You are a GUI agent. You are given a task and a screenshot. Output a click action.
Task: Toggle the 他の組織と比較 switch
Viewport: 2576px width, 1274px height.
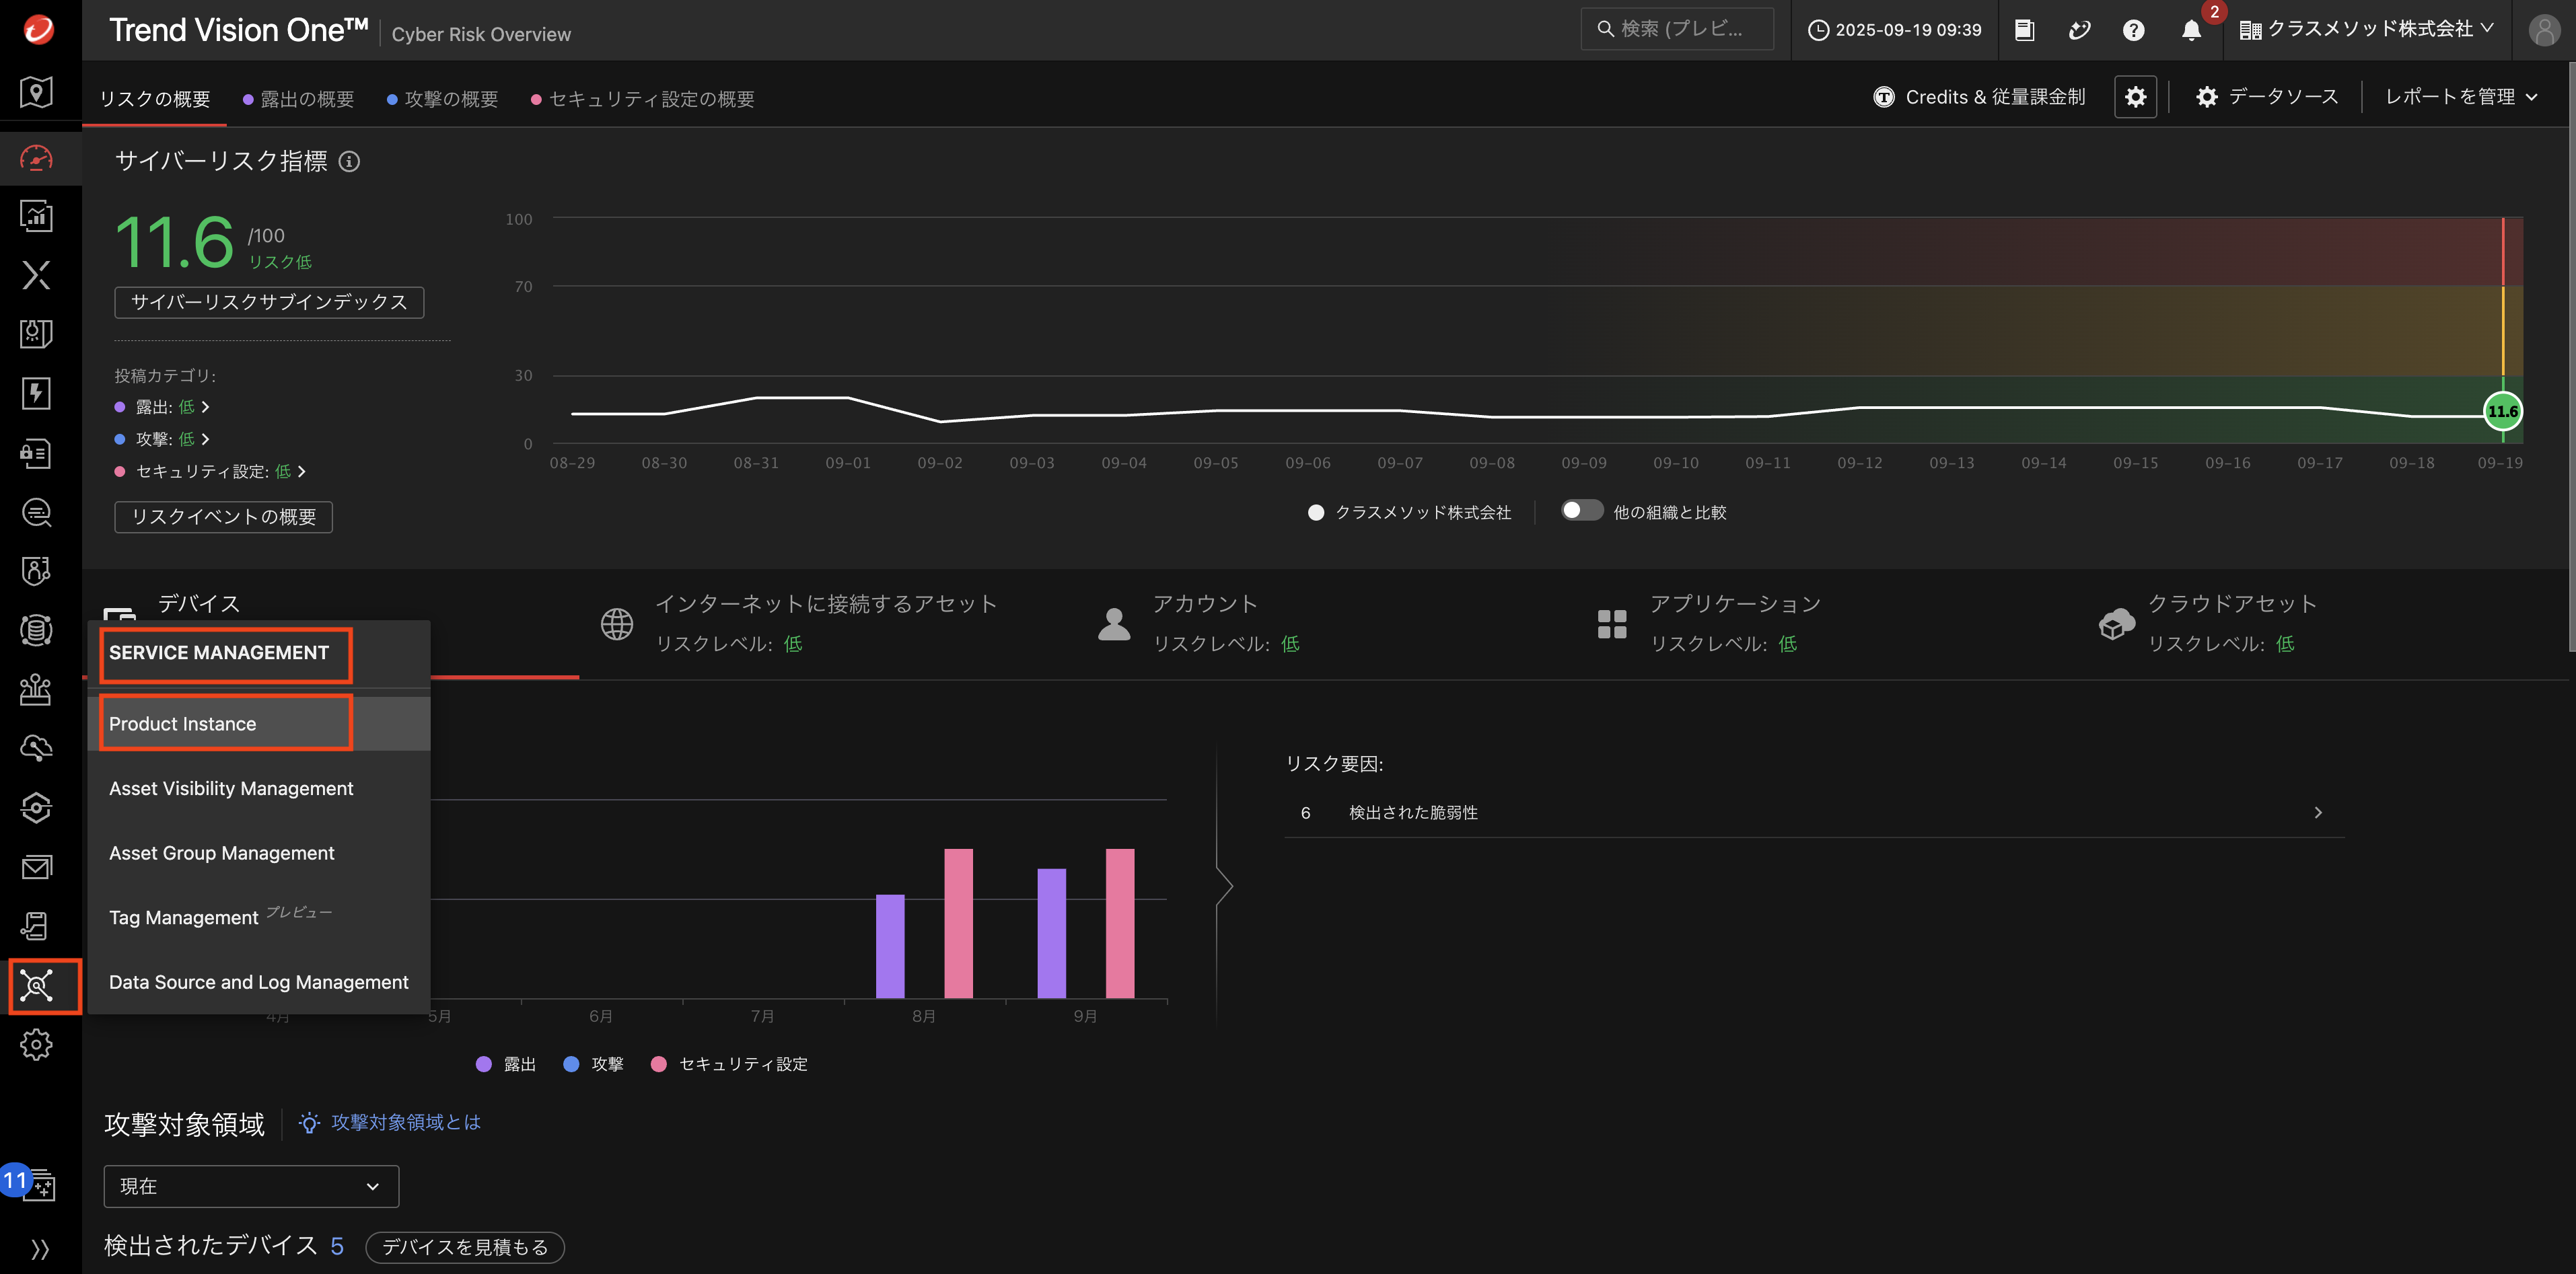[1581, 511]
